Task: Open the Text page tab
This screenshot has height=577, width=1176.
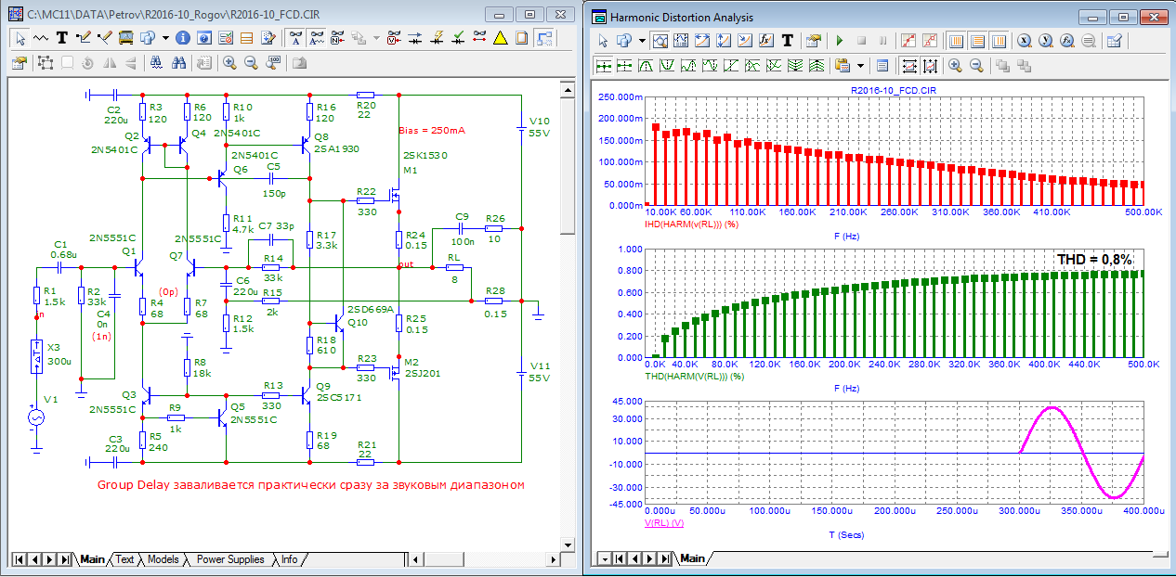Action: coord(124,559)
